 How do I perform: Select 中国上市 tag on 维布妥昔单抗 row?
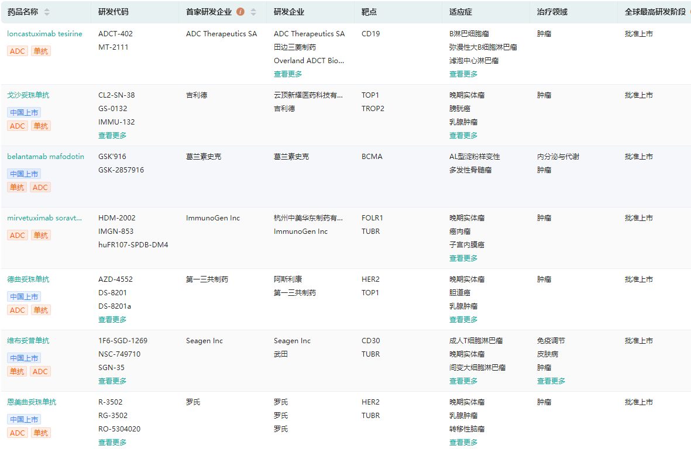coord(24,358)
